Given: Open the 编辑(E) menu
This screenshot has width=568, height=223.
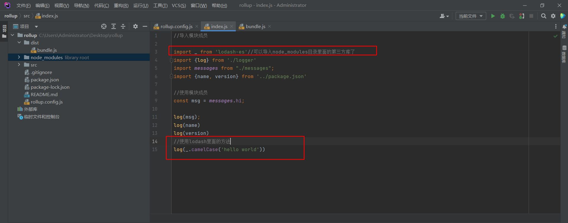Looking at the screenshot, I should pos(42,5).
